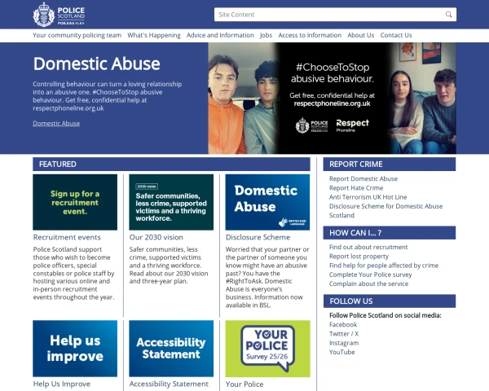
Task: Click the HOW CAN I... ? section header
Action: coord(390,233)
